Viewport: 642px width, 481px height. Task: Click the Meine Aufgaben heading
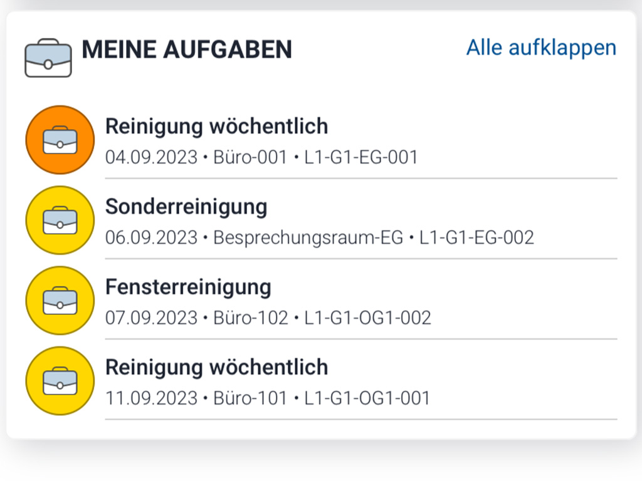pos(187,49)
